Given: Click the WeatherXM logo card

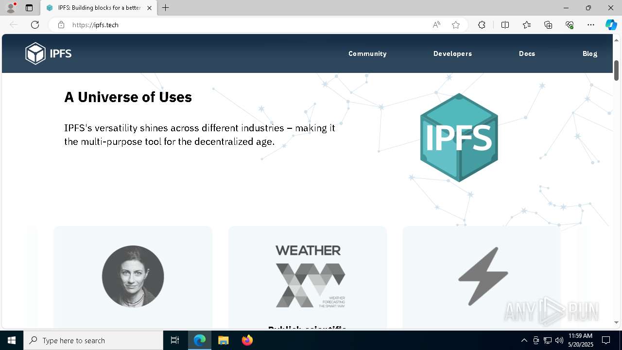Looking at the screenshot, I should [310, 277].
